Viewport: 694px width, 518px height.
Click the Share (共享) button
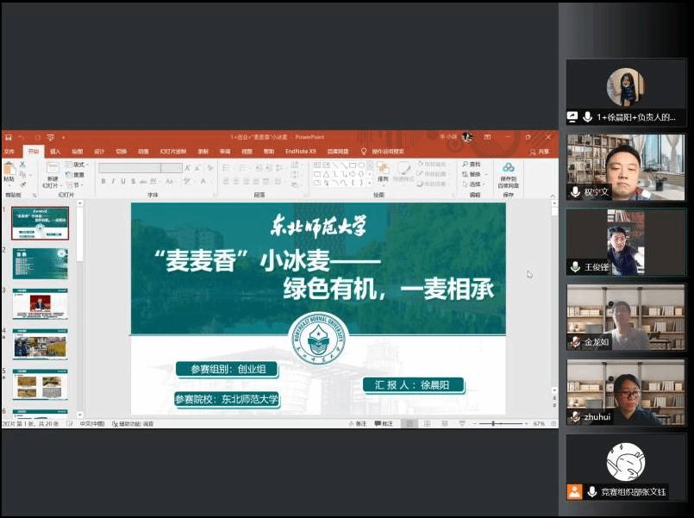coord(540,152)
